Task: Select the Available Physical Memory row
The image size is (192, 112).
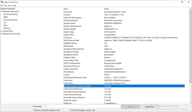Action: point(124,92)
